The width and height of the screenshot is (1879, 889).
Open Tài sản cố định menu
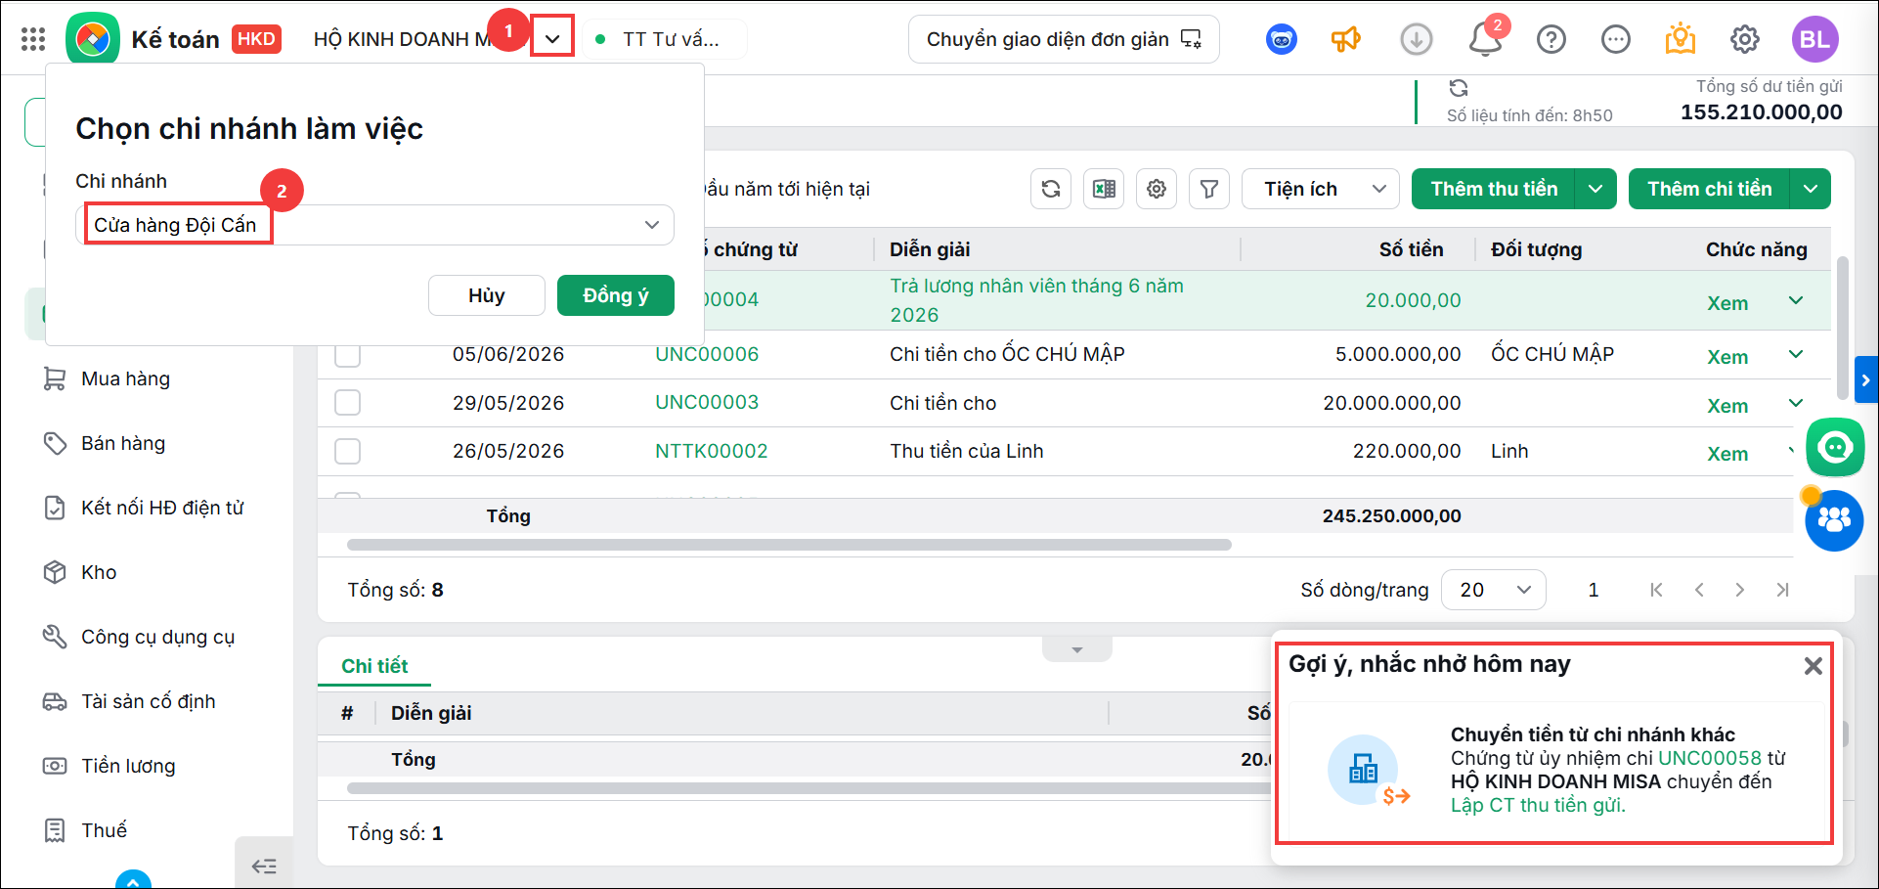[x=148, y=701]
